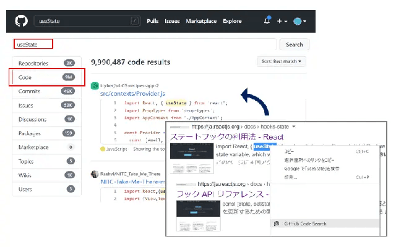Choose Google で「useState」を検索 in context menu

(x=325, y=169)
